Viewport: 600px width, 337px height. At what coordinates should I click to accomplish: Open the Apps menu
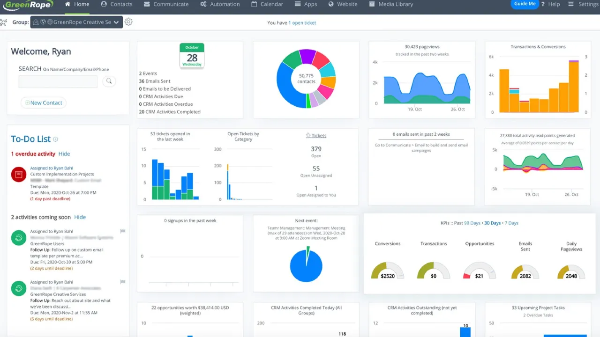306,4
